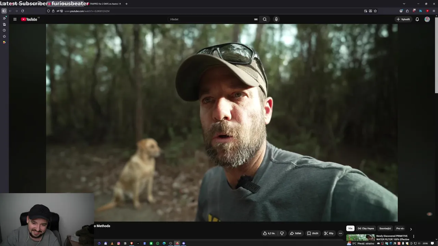438x246 pixels.
Task: Open VLC cone icon in taskbar
Action: pyautogui.click(x=112, y=243)
